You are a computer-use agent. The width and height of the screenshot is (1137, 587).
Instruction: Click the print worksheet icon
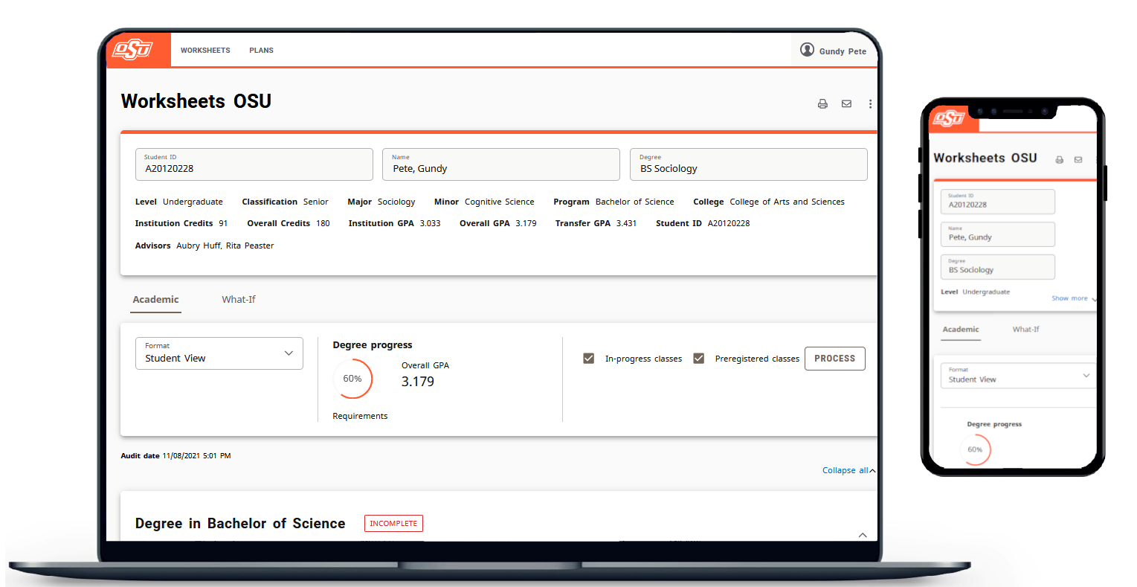click(x=822, y=103)
